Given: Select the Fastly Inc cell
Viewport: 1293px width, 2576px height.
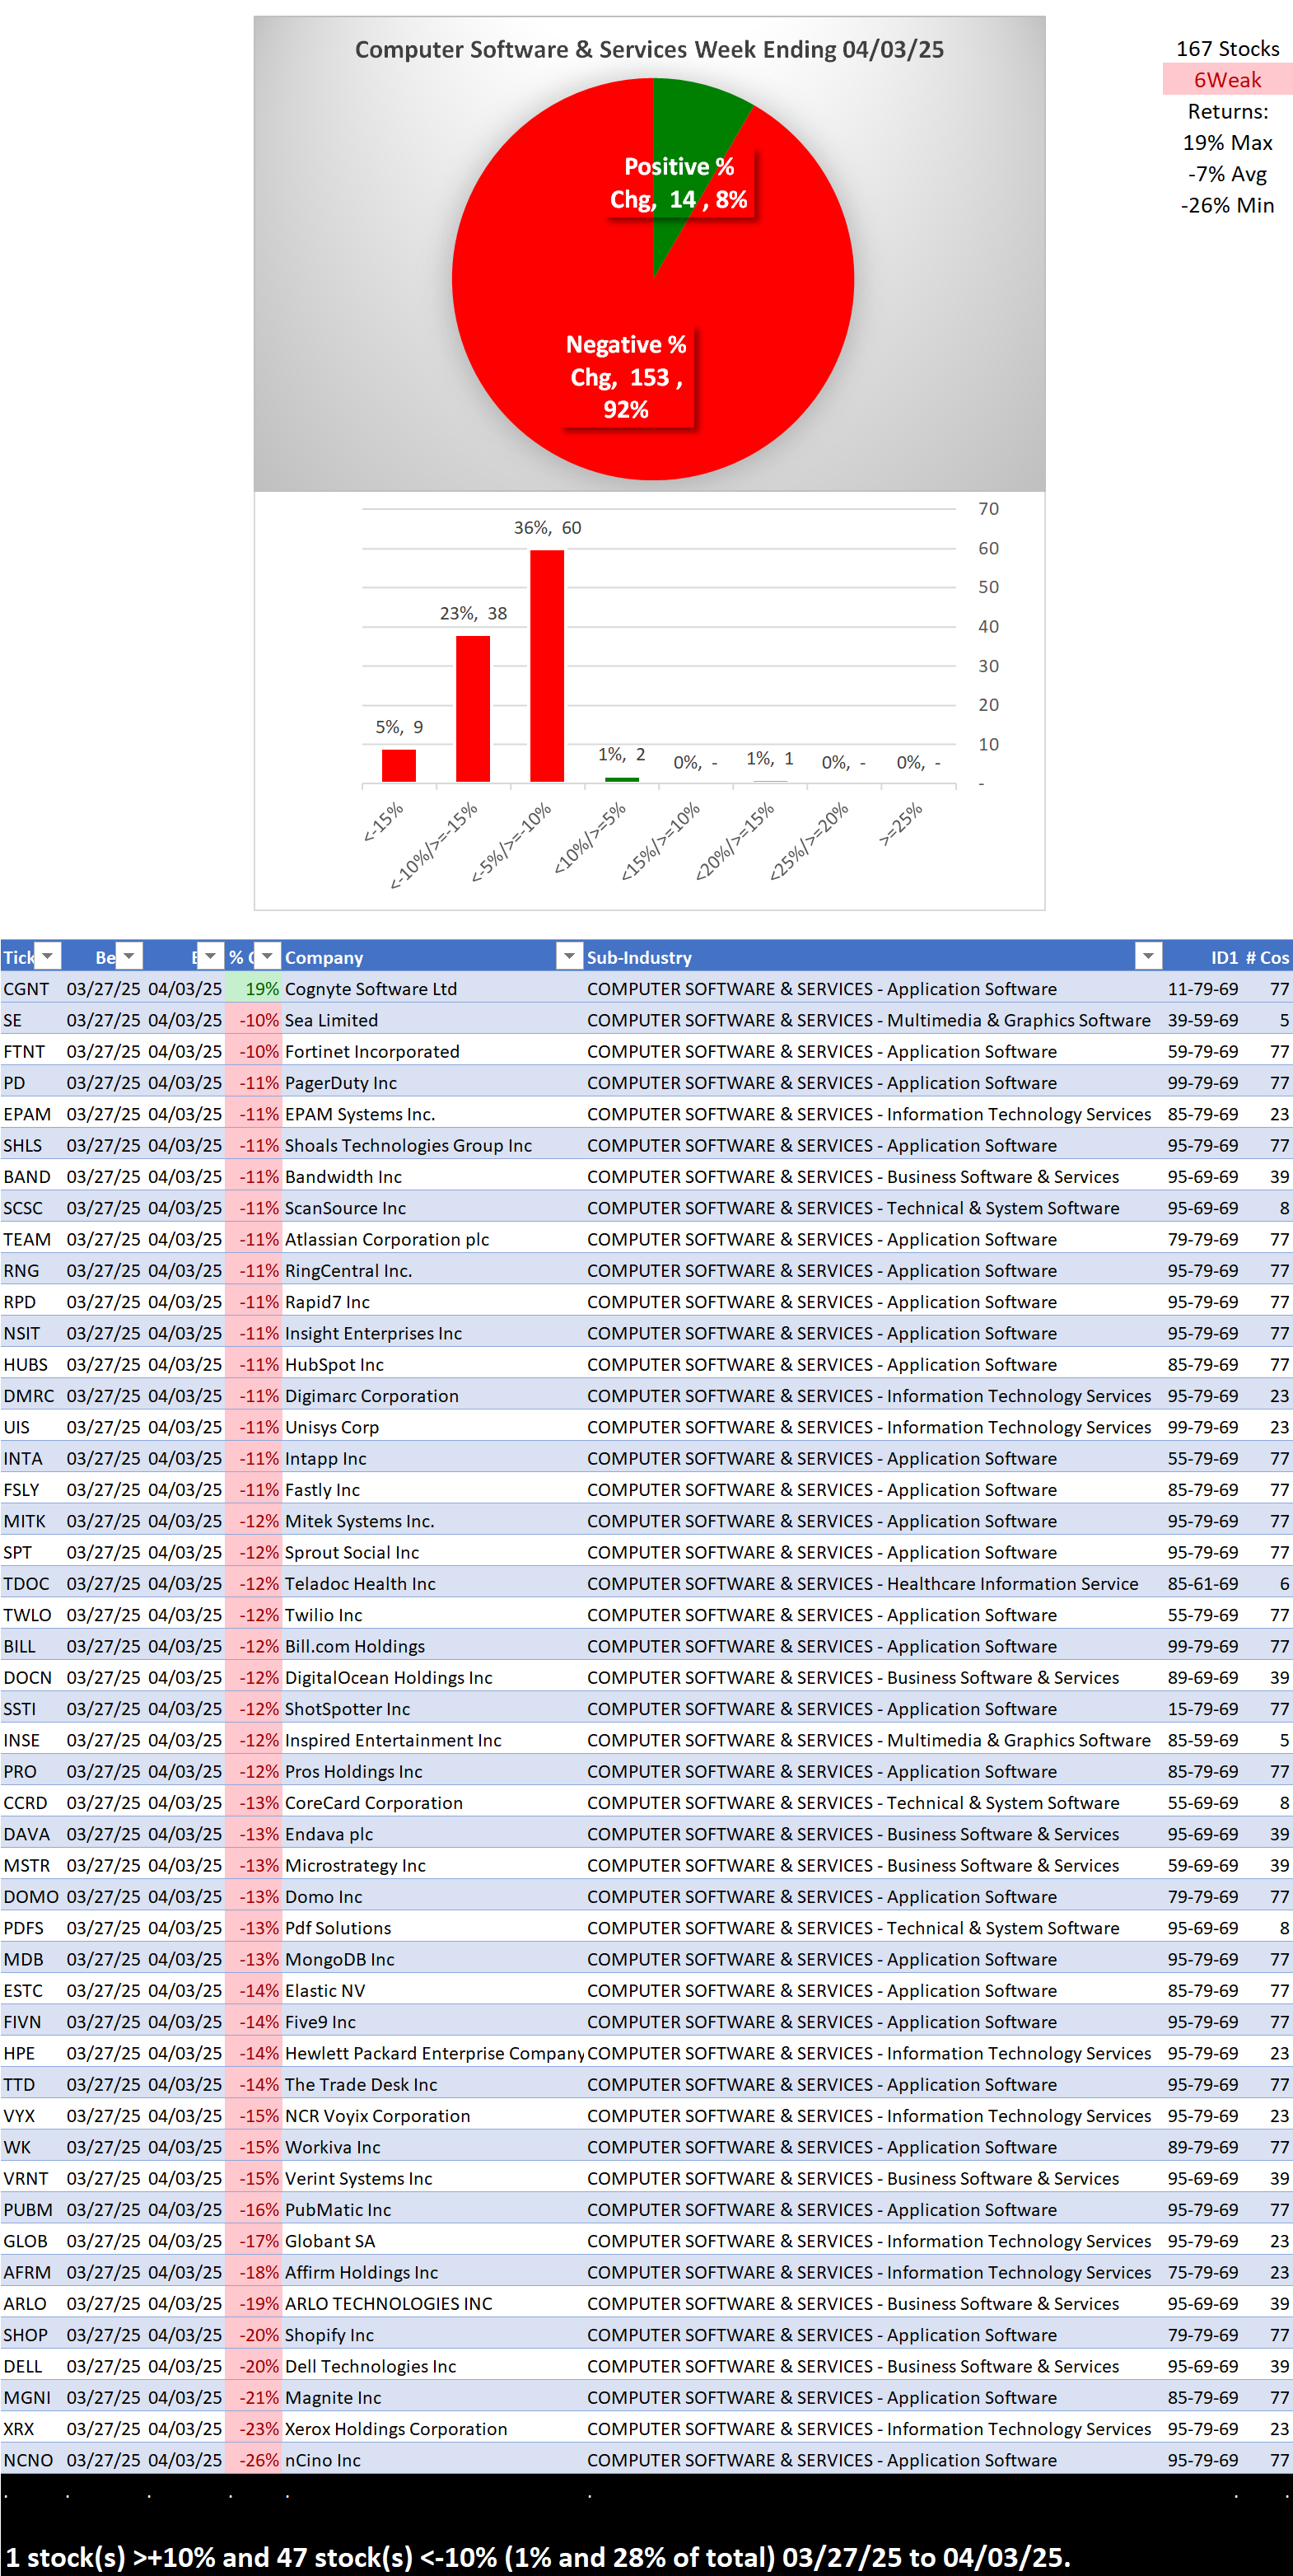Looking at the screenshot, I should 432,1489.
